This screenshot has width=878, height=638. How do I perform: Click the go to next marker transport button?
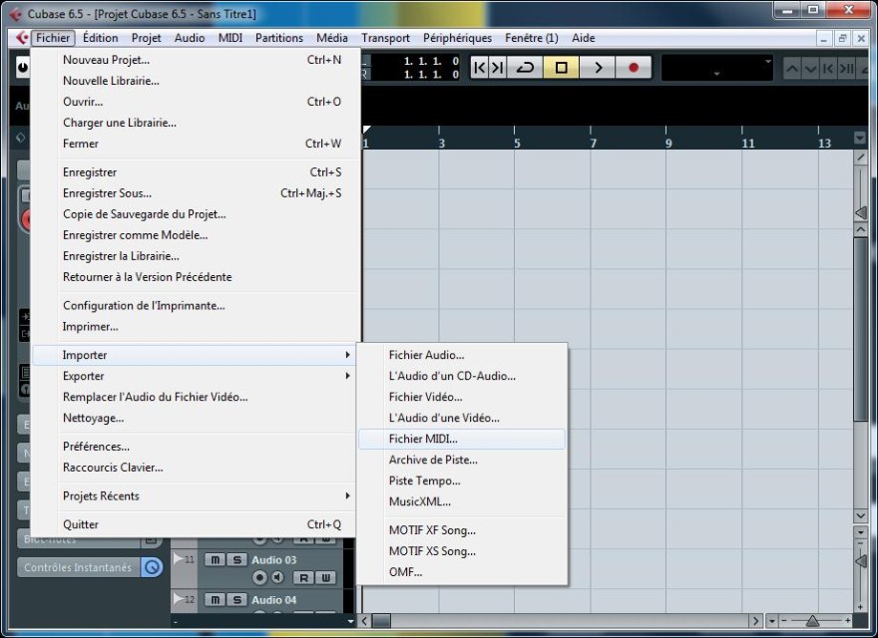point(497,68)
